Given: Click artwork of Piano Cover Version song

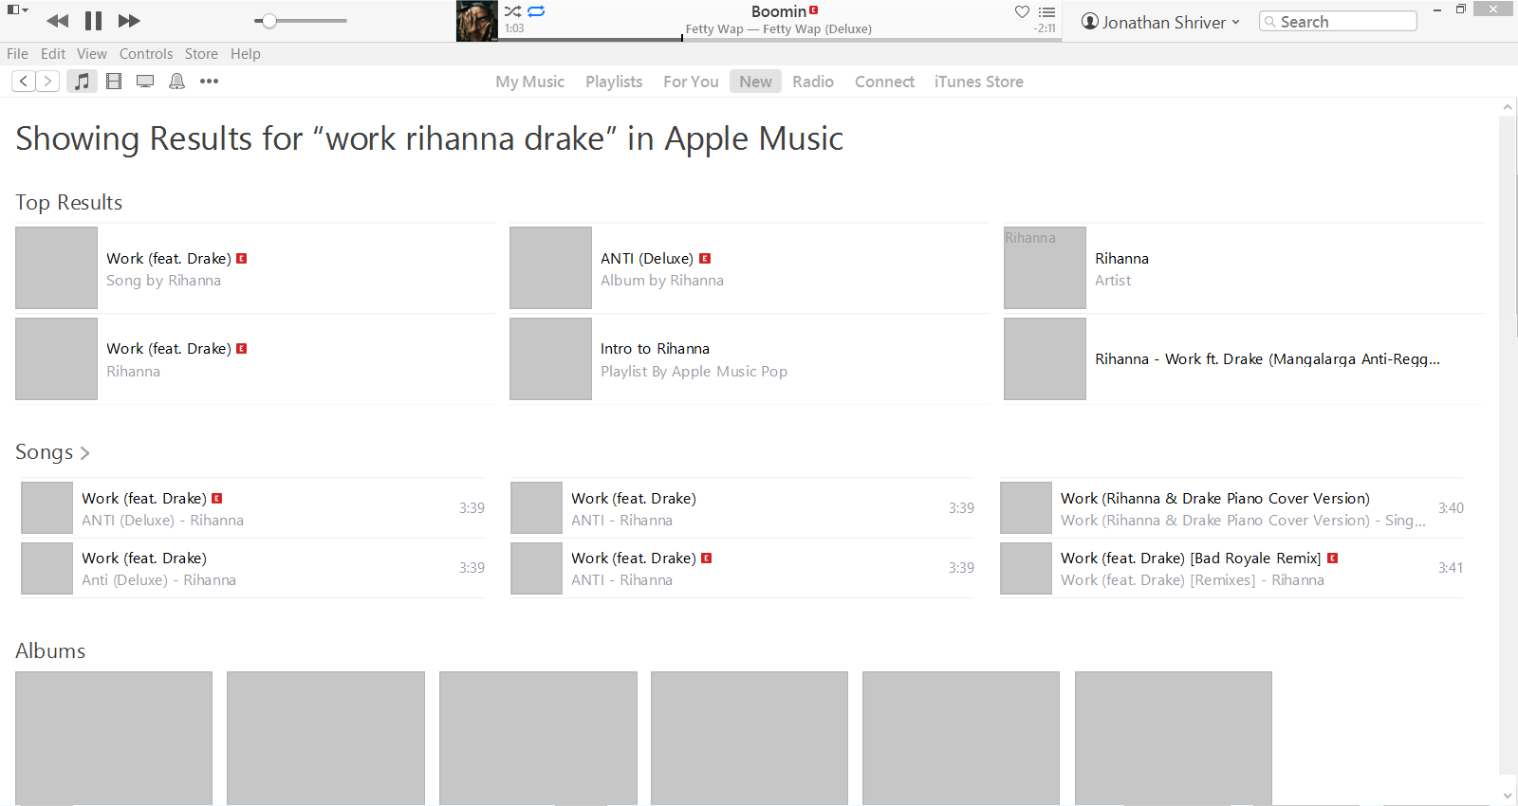Looking at the screenshot, I should [1026, 508].
